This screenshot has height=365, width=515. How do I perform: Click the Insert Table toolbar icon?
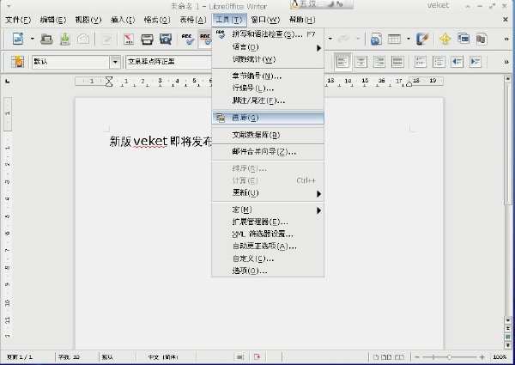[x=394, y=40]
